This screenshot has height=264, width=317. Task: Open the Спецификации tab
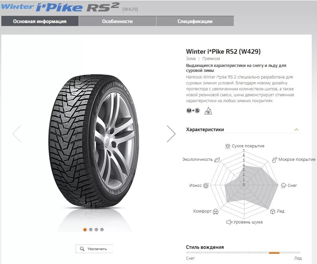pyautogui.click(x=195, y=21)
